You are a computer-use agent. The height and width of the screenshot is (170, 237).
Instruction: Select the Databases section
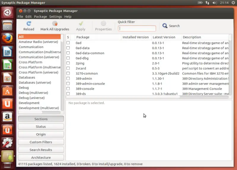pos(39,77)
